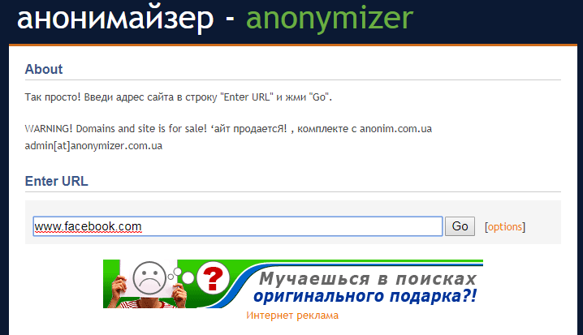Click the anonim.com.ua domain text
Screen dimensions: 583x335
pos(395,129)
